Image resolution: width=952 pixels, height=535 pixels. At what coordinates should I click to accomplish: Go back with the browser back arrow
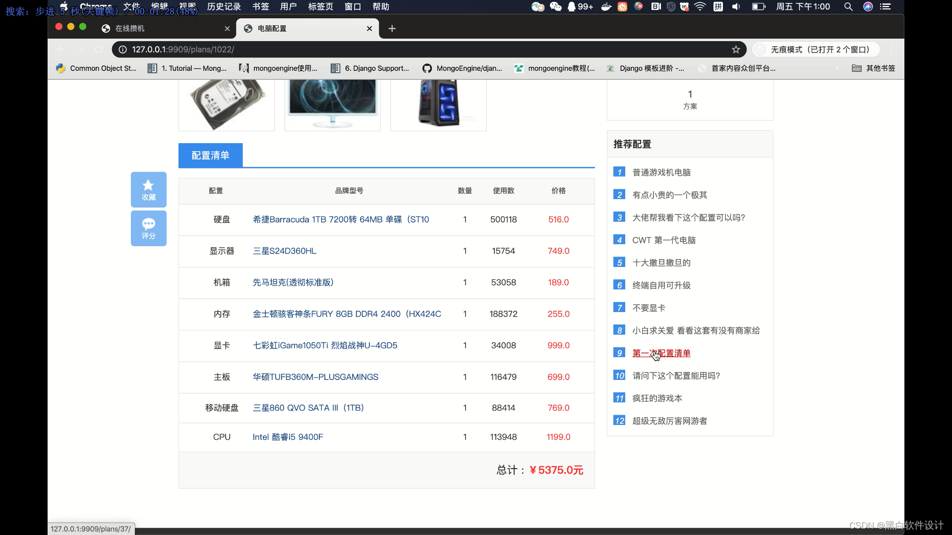[61, 50]
